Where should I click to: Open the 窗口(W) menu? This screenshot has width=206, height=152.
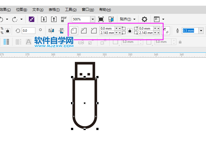(88, 9)
